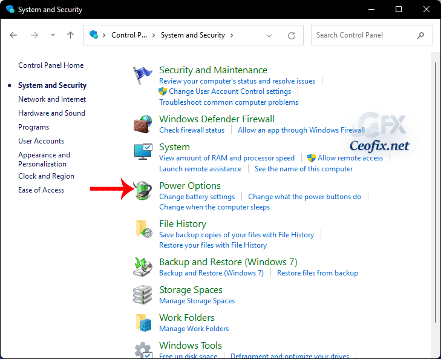Expand chevron after System and Security breadcrumb
This screenshot has height=359, width=441.
coord(232,35)
